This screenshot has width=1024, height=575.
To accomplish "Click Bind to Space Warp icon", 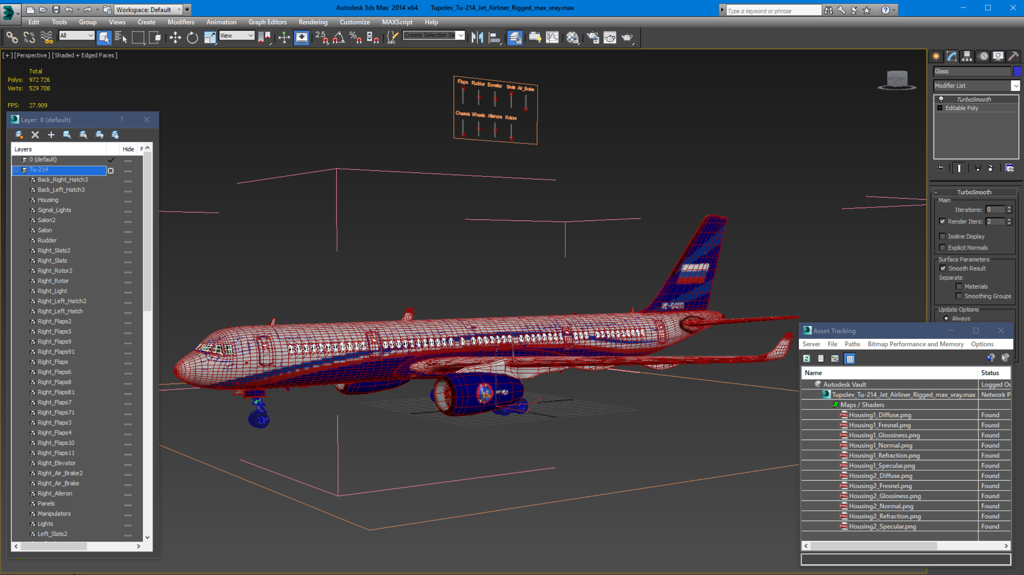I will (x=47, y=38).
